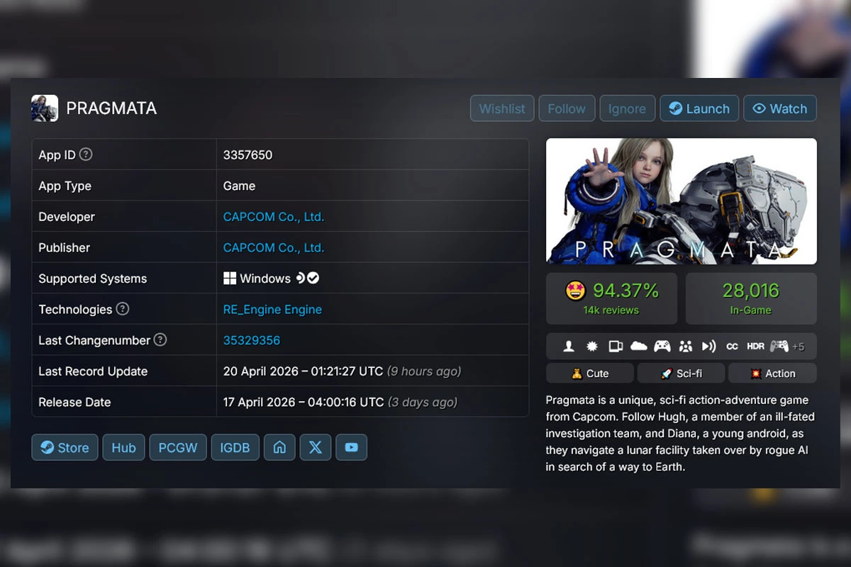This screenshot has height=567, width=851.
Task: Click the controller support icon
Action: point(663,346)
